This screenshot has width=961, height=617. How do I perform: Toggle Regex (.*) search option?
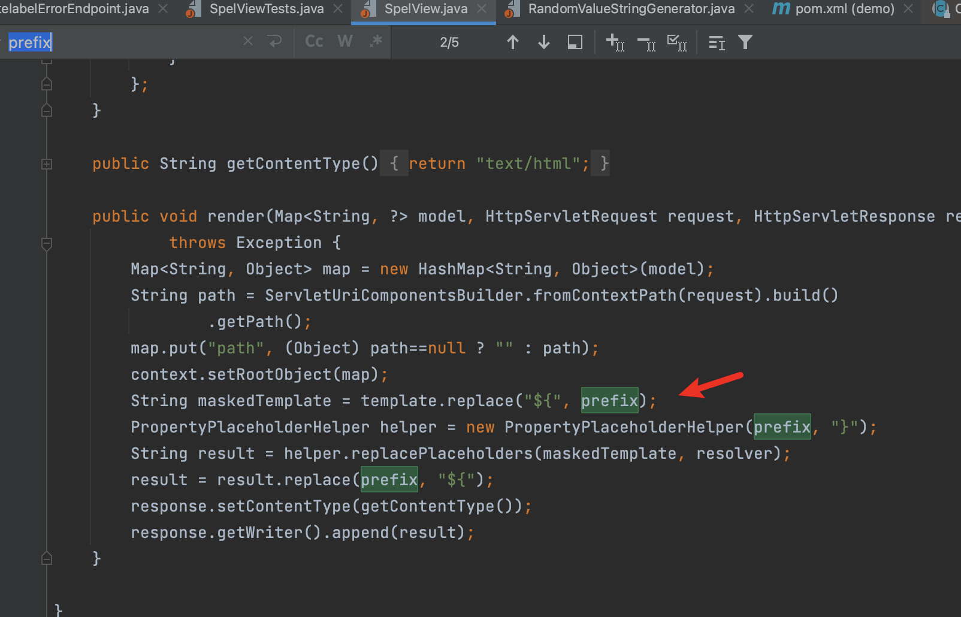[x=376, y=41]
